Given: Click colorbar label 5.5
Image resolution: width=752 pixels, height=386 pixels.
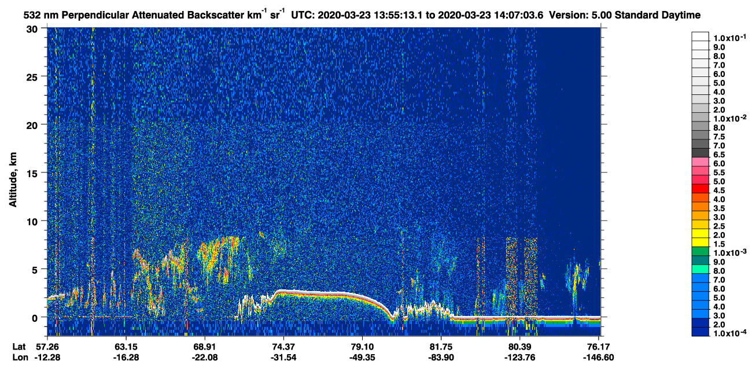Looking at the screenshot, I should coord(720,172).
